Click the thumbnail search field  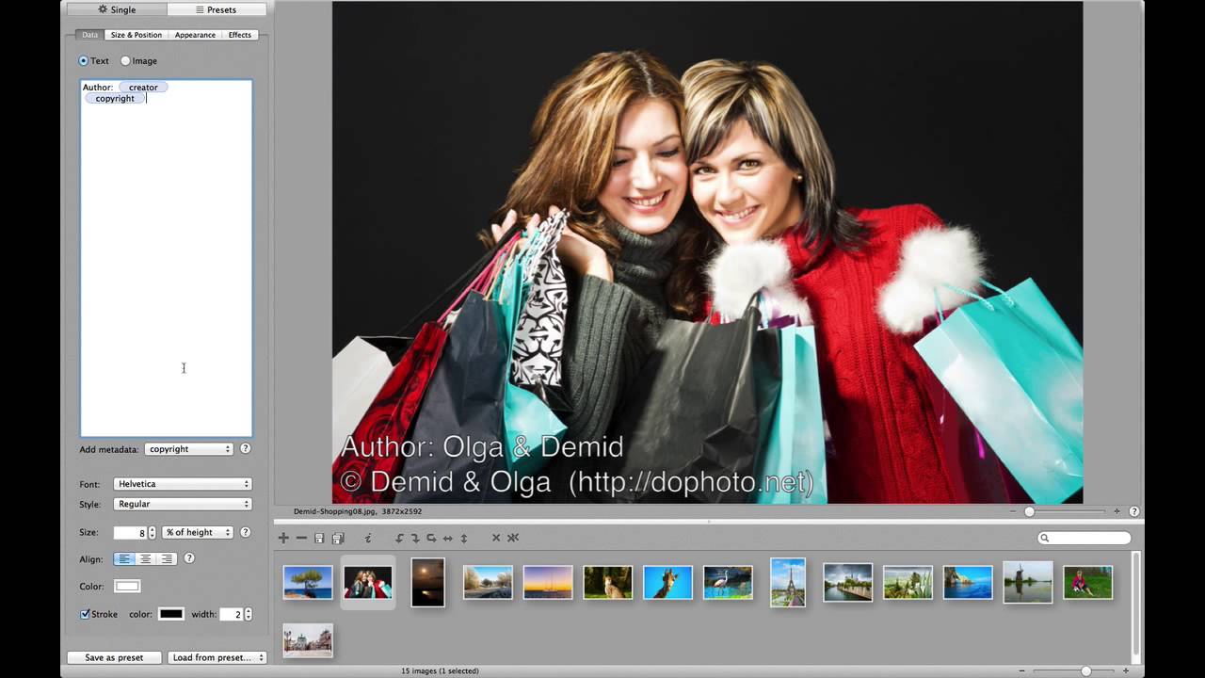tap(1084, 539)
